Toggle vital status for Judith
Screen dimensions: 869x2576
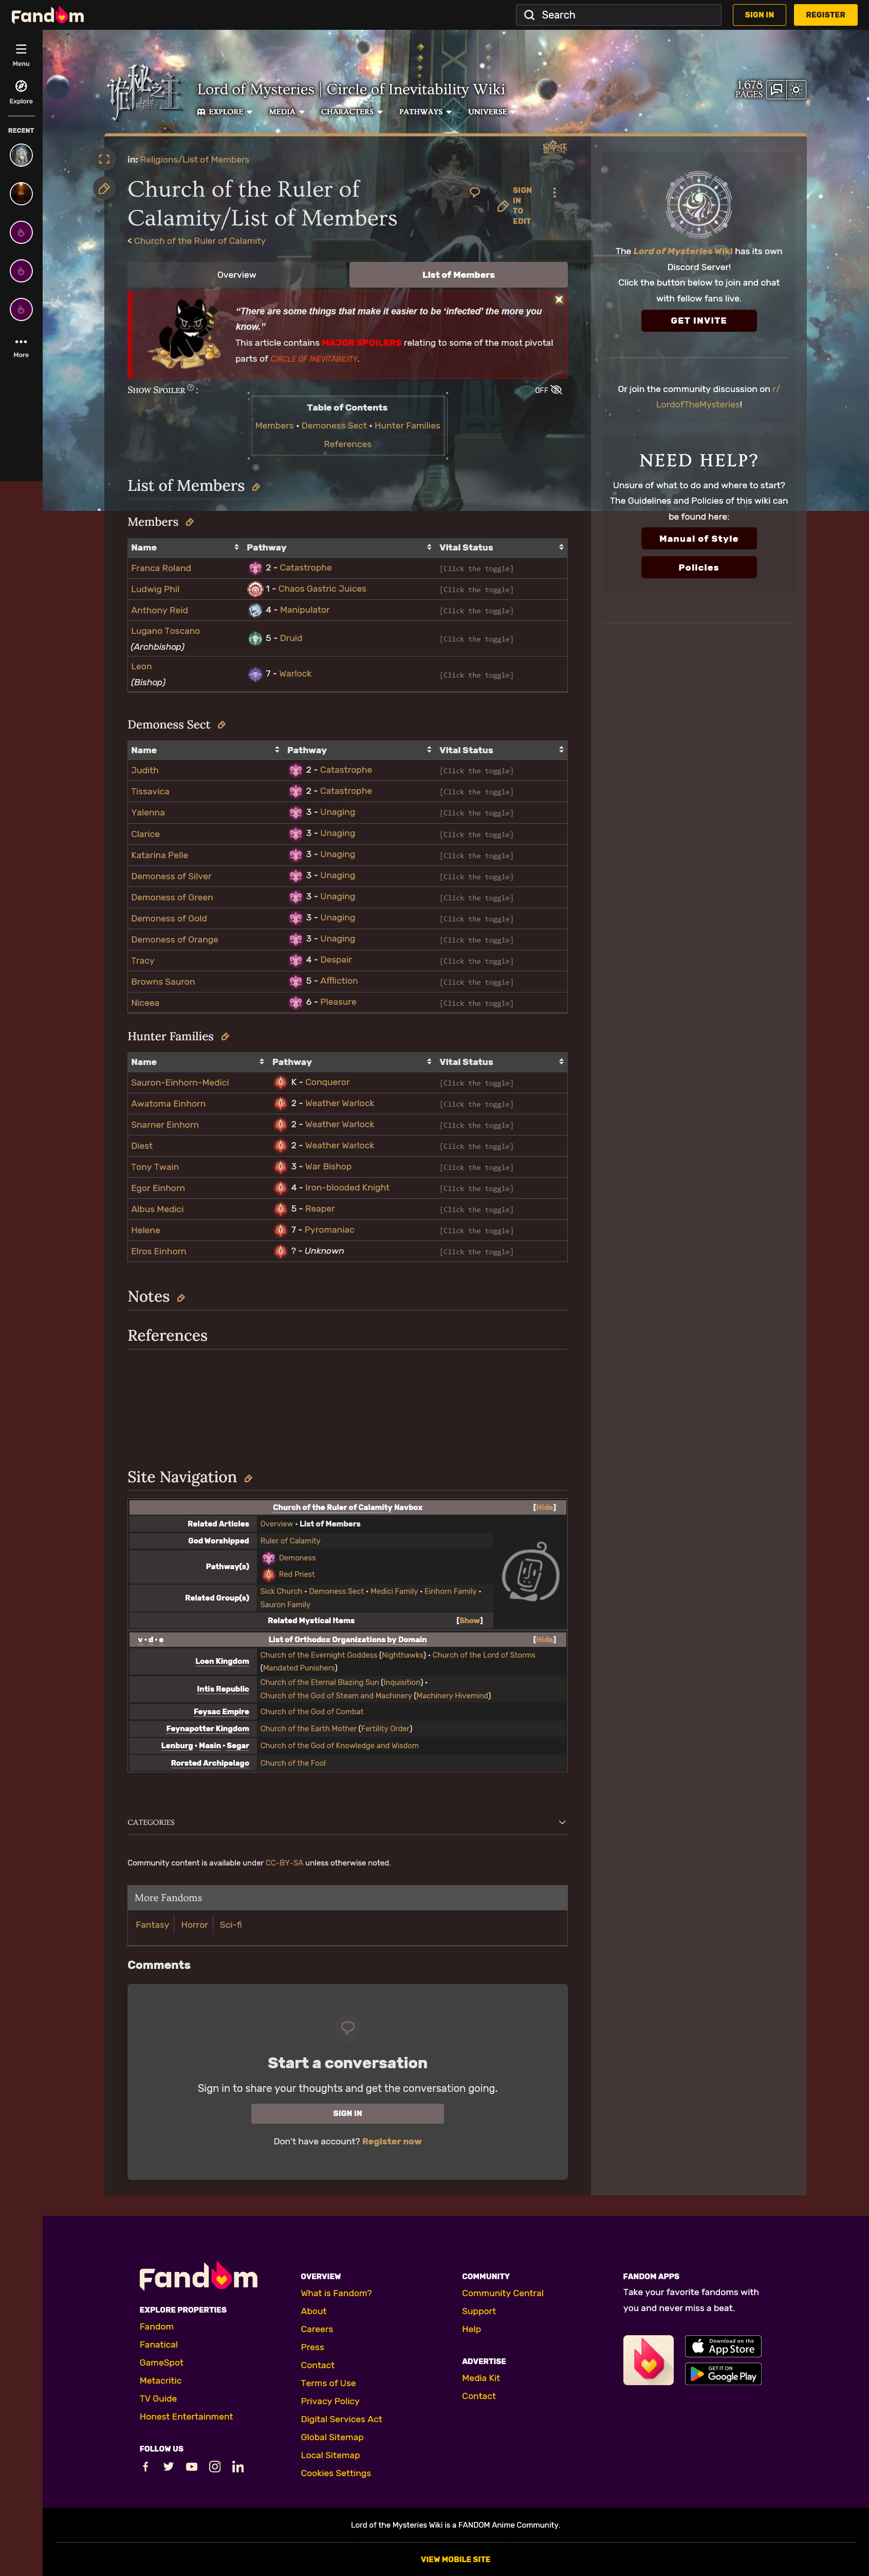(476, 771)
